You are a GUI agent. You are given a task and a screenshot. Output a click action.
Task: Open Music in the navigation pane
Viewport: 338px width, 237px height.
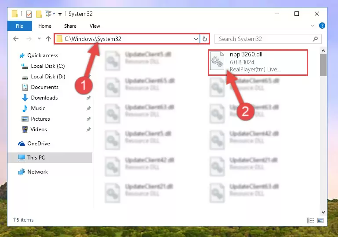click(x=38, y=108)
